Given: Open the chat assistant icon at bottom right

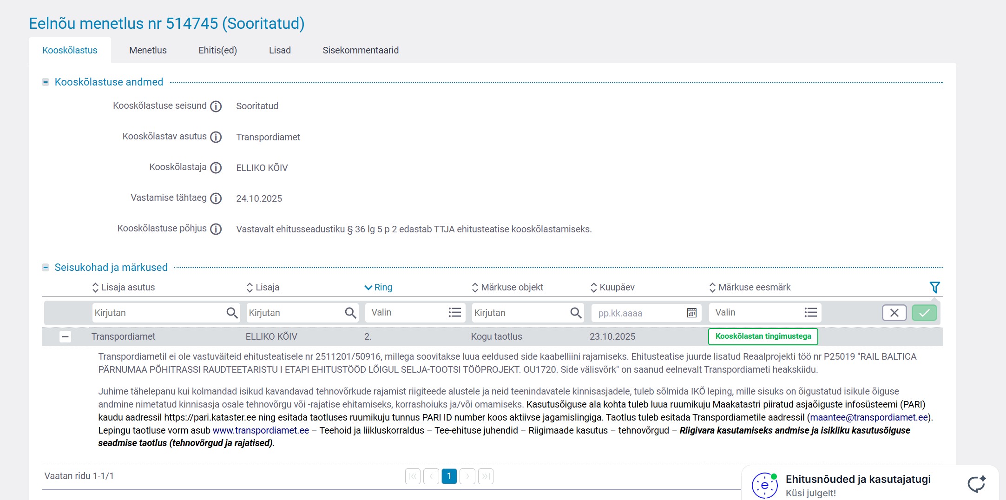Looking at the screenshot, I should tap(976, 484).
